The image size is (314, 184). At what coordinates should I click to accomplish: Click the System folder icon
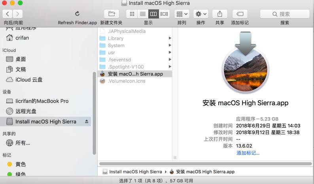click(x=102, y=45)
